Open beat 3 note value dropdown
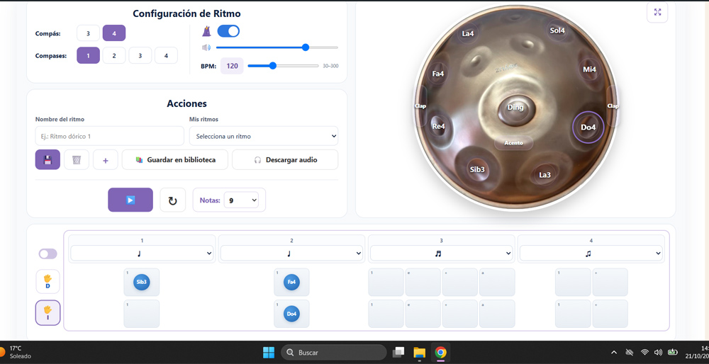 coord(441,254)
